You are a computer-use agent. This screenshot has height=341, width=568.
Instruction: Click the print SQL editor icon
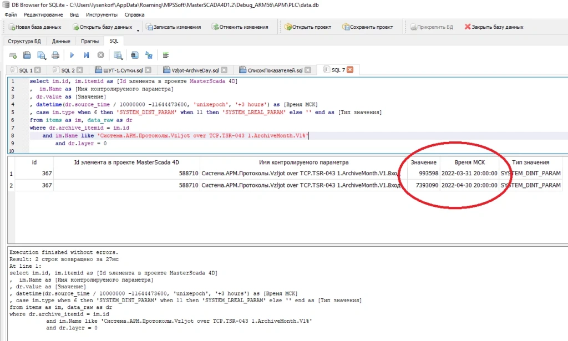[55, 55]
